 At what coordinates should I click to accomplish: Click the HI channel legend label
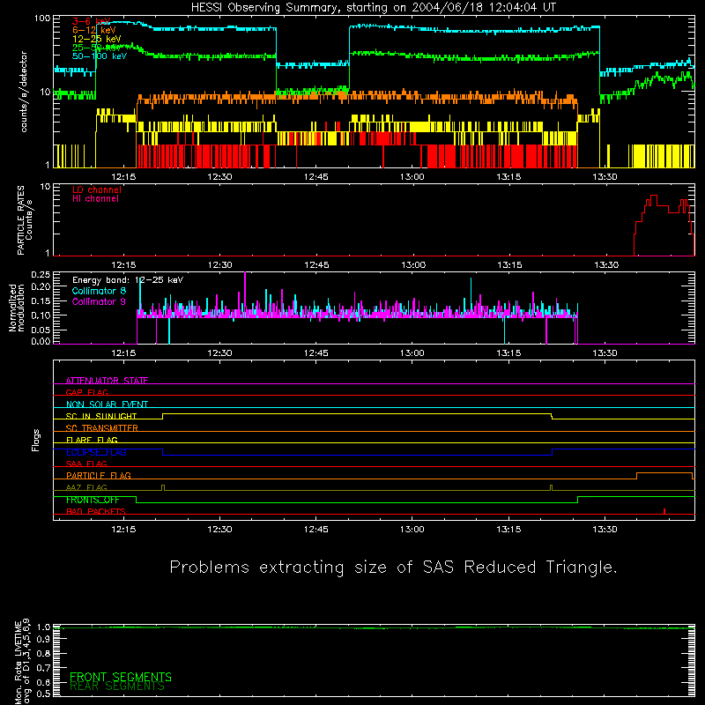(x=95, y=198)
